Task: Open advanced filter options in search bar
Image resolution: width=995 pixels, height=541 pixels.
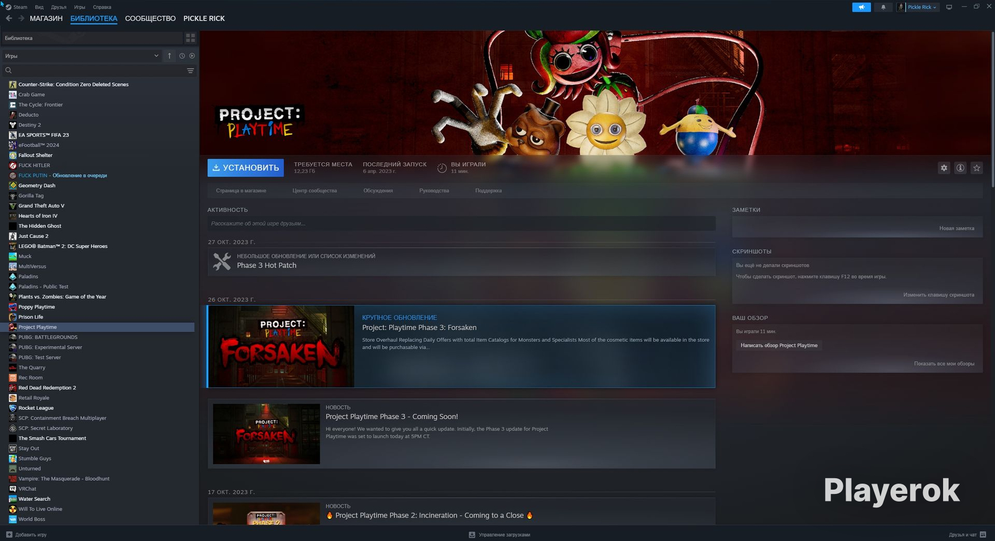Action: tap(190, 70)
